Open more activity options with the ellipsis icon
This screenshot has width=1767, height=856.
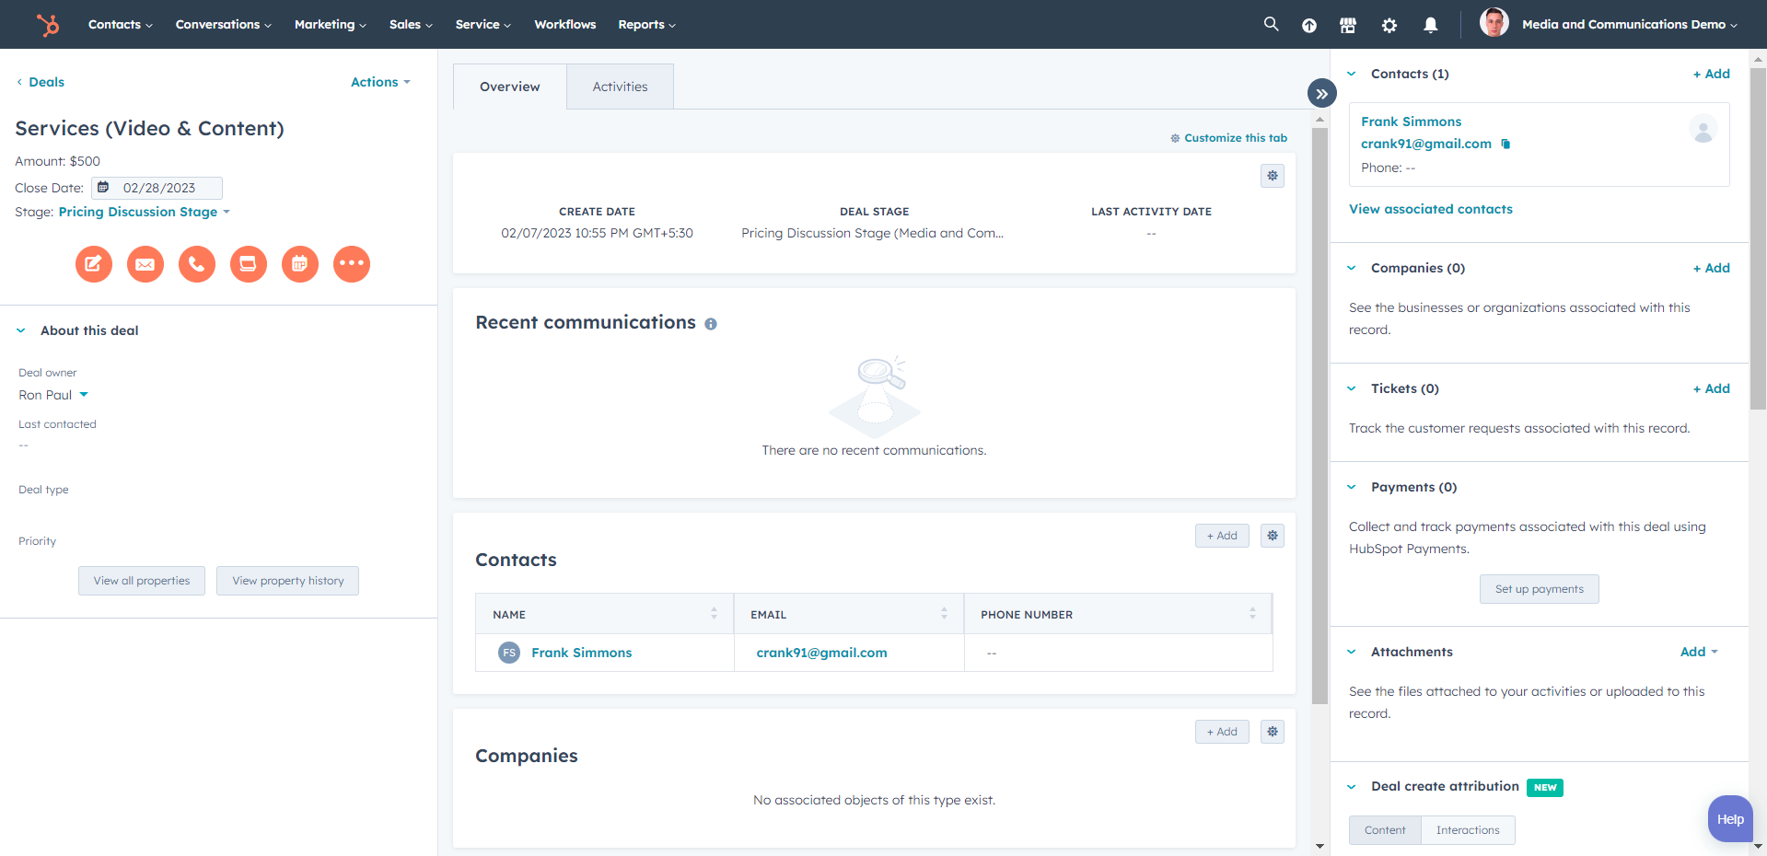point(351,264)
